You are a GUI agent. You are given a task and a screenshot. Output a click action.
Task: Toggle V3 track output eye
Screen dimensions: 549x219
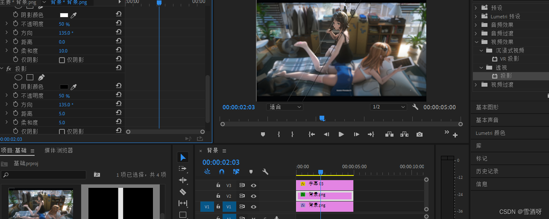point(253,185)
